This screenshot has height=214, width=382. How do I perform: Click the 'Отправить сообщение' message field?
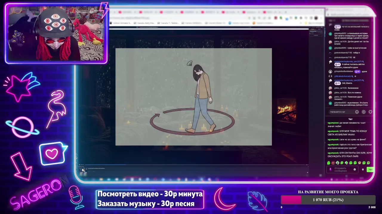click(x=343, y=169)
